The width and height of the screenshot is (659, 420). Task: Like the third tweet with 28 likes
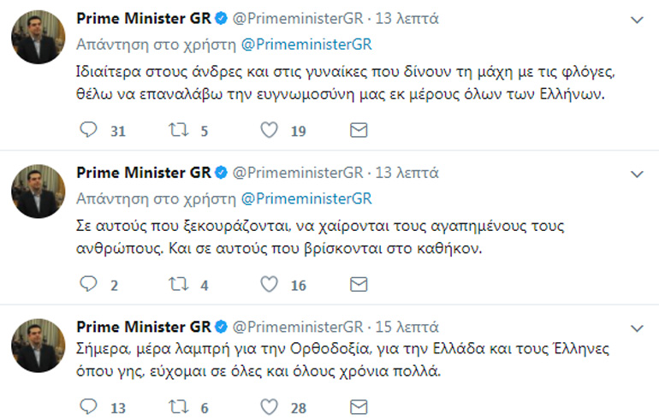tap(269, 407)
